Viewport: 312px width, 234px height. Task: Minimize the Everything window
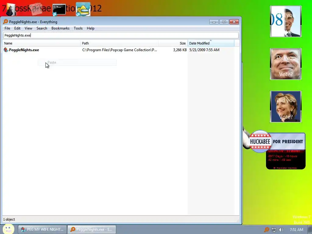click(214, 22)
